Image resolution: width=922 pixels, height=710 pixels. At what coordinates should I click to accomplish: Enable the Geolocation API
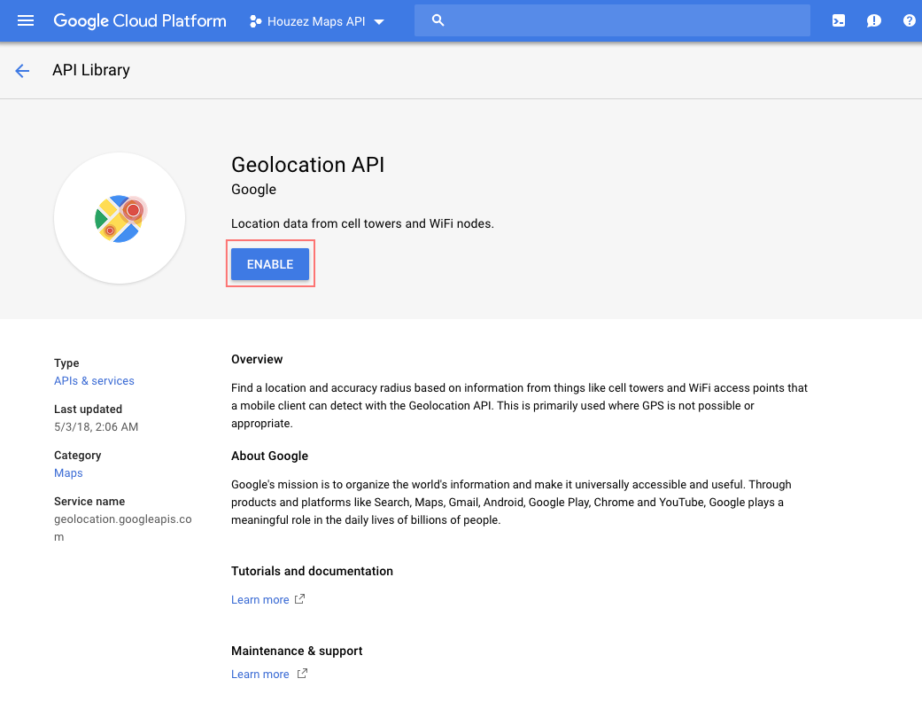click(269, 263)
